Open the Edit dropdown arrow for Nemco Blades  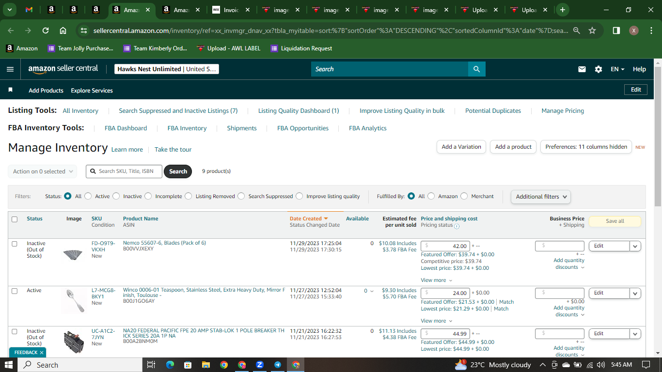pos(635,246)
